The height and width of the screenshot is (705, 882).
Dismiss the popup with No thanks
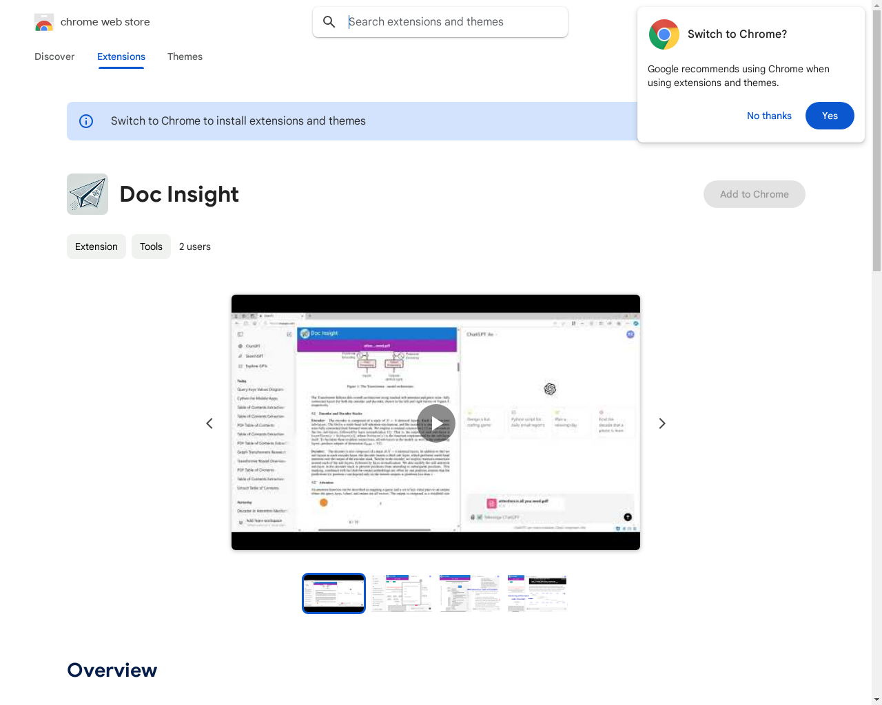tap(769, 116)
